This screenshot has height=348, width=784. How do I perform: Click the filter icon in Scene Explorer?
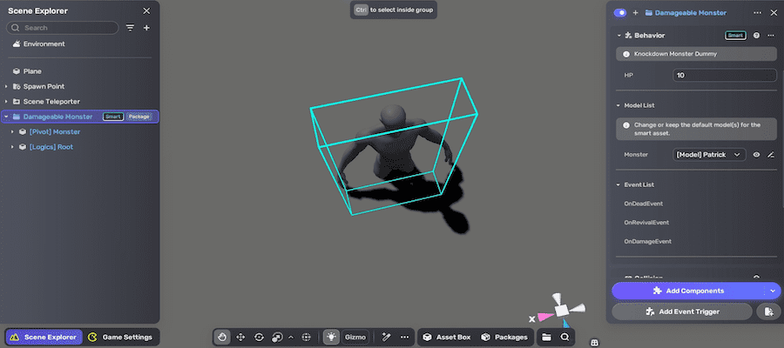pyautogui.click(x=131, y=28)
